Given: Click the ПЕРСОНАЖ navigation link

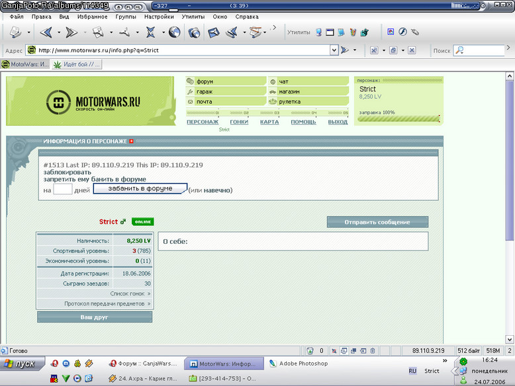Looking at the screenshot, I should point(203,122).
